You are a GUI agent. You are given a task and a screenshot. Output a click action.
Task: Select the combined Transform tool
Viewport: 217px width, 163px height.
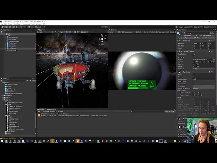[21, 27]
